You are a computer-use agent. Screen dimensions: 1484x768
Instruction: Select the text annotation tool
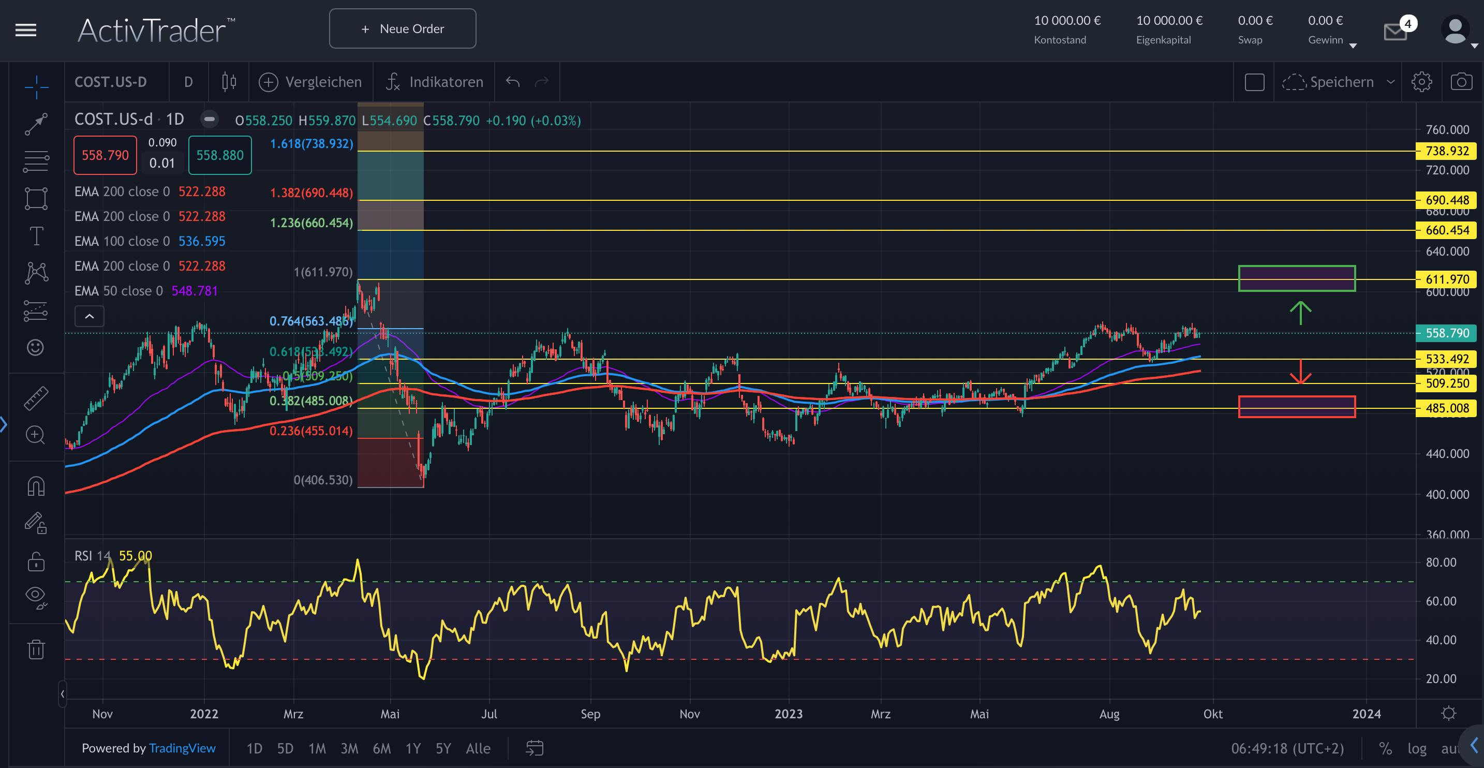pyautogui.click(x=36, y=235)
